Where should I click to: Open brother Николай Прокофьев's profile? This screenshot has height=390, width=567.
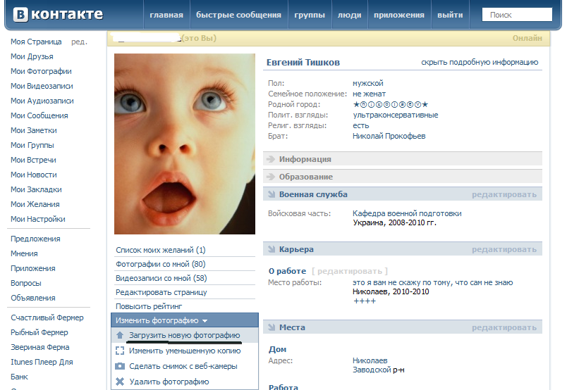tap(389, 136)
